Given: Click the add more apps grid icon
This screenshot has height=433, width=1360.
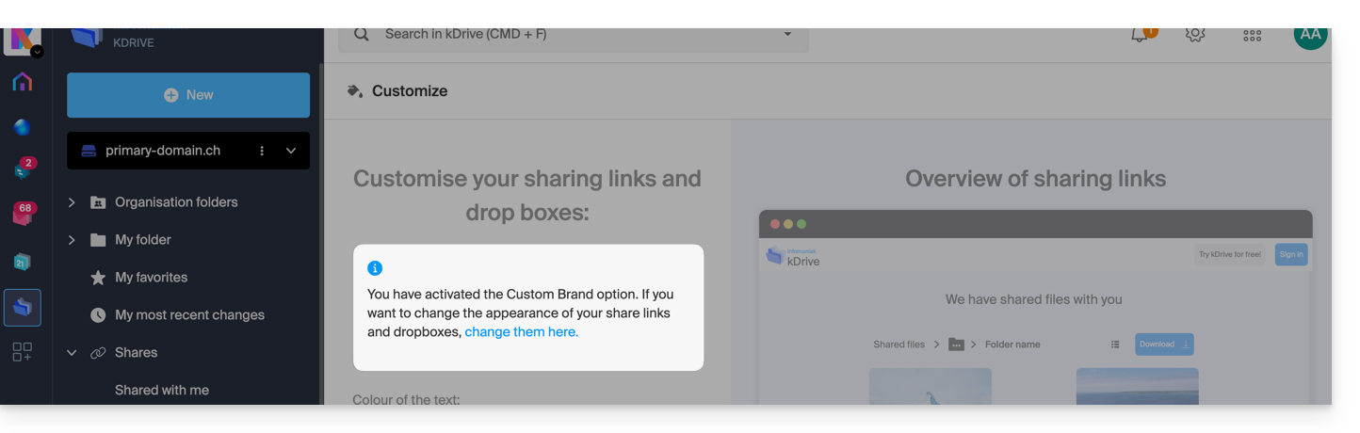Looking at the screenshot, I should pyautogui.click(x=23, y=352).
